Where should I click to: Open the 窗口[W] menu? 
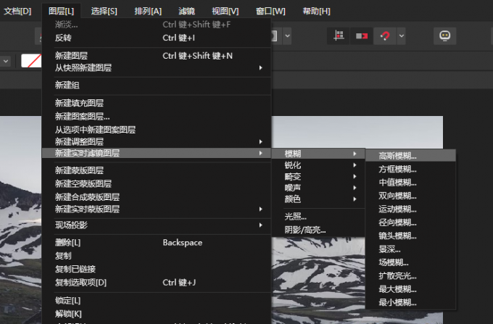(270, 12)
